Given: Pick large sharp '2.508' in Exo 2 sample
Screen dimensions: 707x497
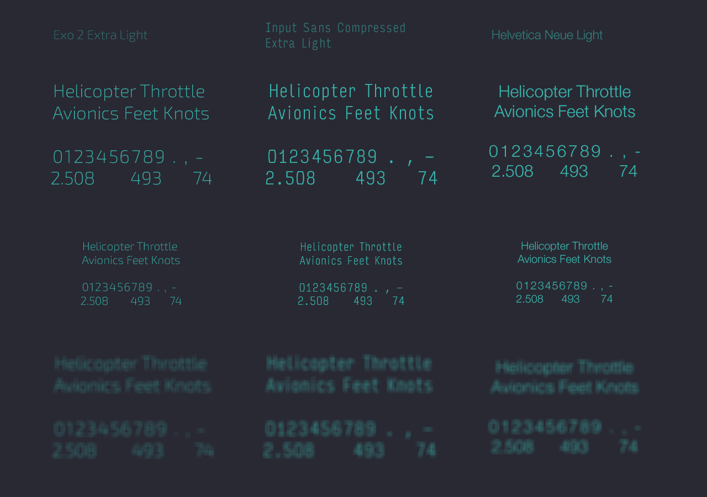Looking at the screenshot, I should click(73, 178).
